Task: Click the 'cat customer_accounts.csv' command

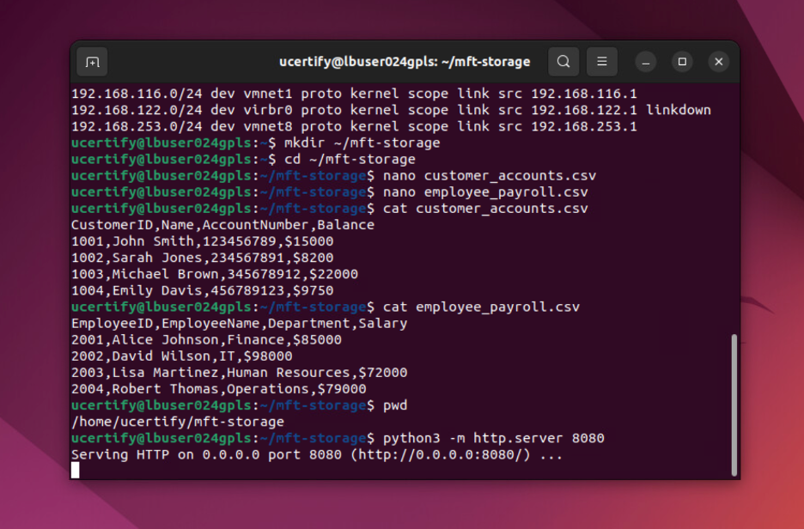Action: 485,209
